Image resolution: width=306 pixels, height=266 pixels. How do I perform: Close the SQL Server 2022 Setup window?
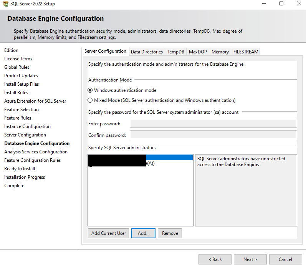pos(299,3)
